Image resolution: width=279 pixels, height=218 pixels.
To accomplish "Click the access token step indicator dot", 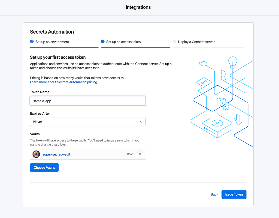I will [x=103, y=42].
